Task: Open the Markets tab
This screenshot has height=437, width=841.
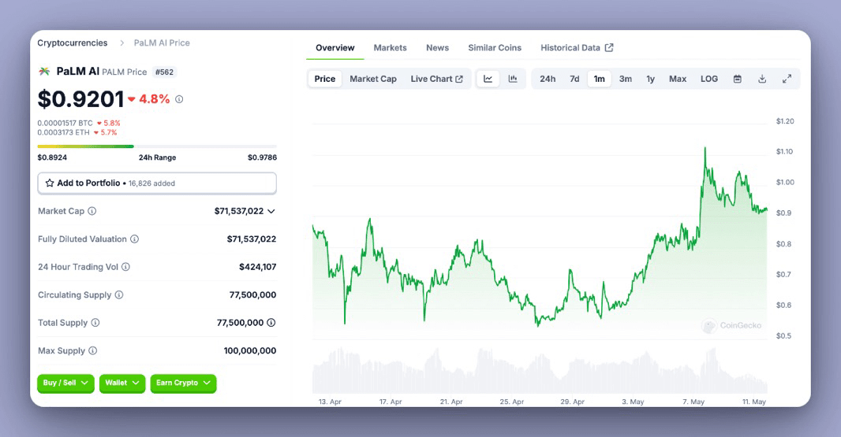Action: [x=390, y=48]
